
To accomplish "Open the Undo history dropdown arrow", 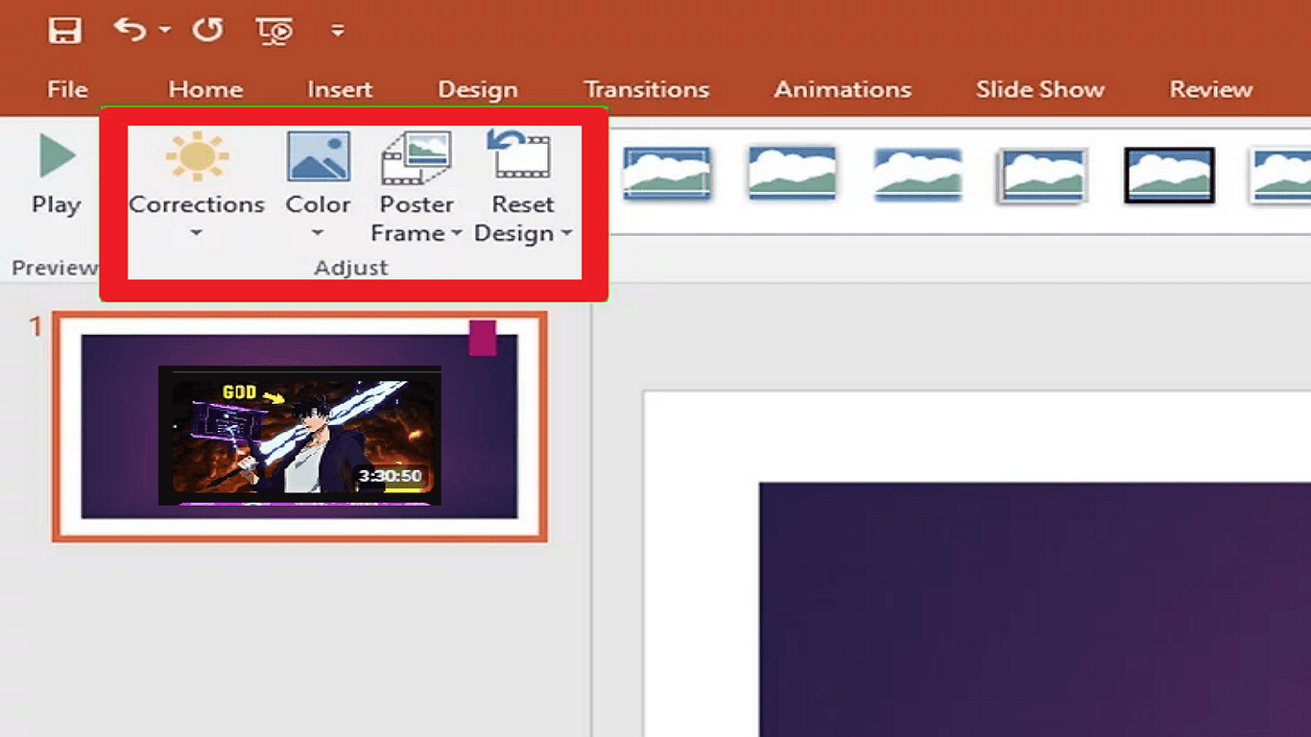I will tap(164, 30).
